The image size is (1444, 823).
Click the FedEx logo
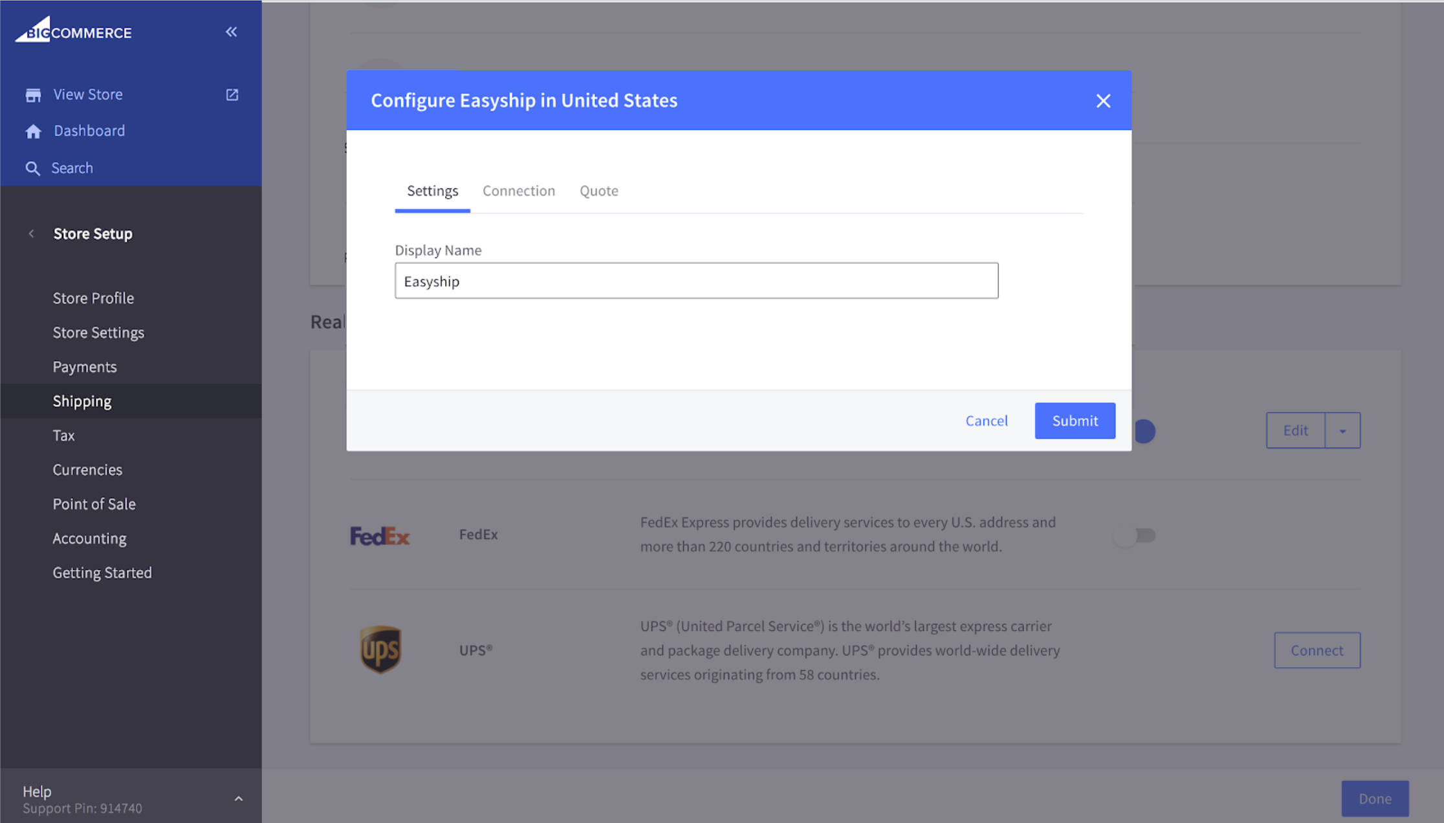(380, 536)
